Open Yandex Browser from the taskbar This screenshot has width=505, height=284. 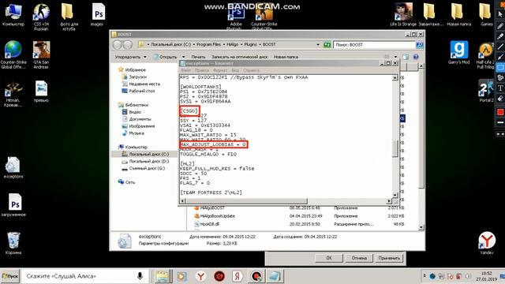click(x=200, y=276)
